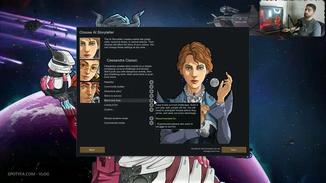The image size is (326, 183).
Task: Enable Commitment mode radio button
Action: (151, 123)
